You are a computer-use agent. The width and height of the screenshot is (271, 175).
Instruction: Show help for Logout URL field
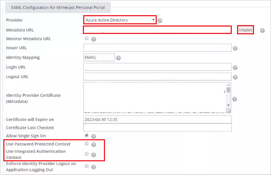point(235,77)
